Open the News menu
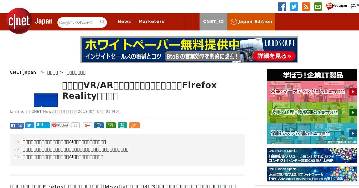359x188 pixels. (x=124, y=21)
